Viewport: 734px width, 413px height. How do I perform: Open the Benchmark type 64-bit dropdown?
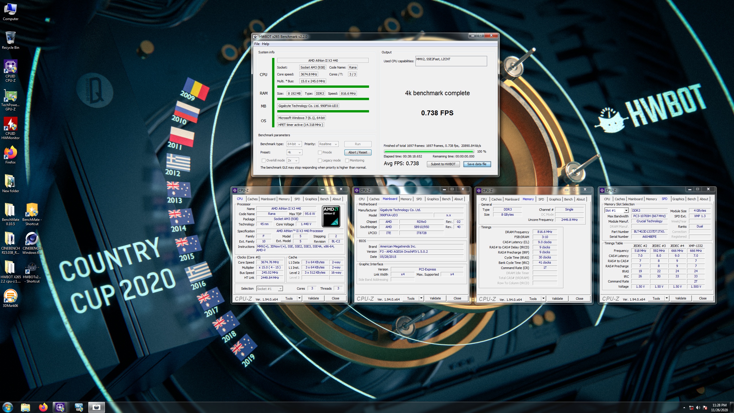pos(294,144)
